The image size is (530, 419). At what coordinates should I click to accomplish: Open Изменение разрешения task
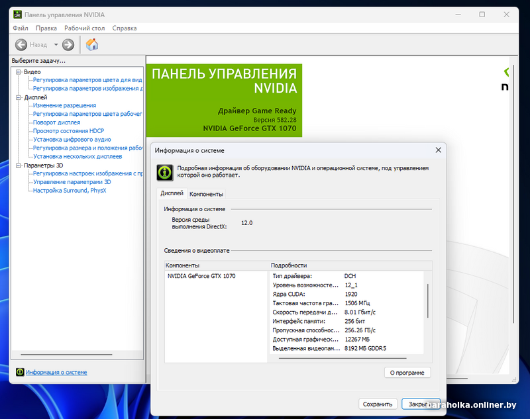click(64, 105)
